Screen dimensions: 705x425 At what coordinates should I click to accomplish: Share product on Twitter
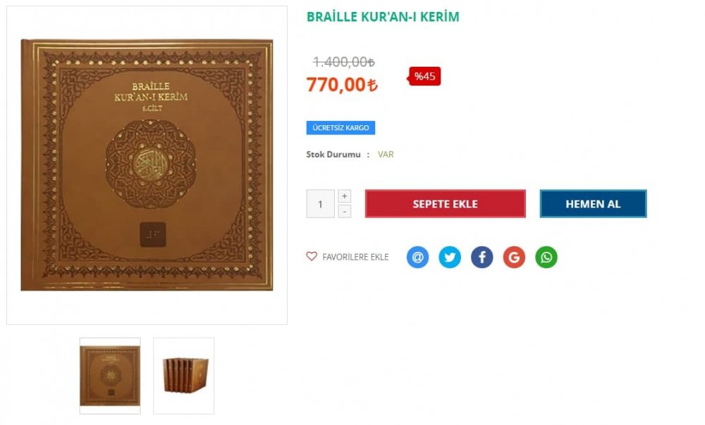(x=450, y=257)
